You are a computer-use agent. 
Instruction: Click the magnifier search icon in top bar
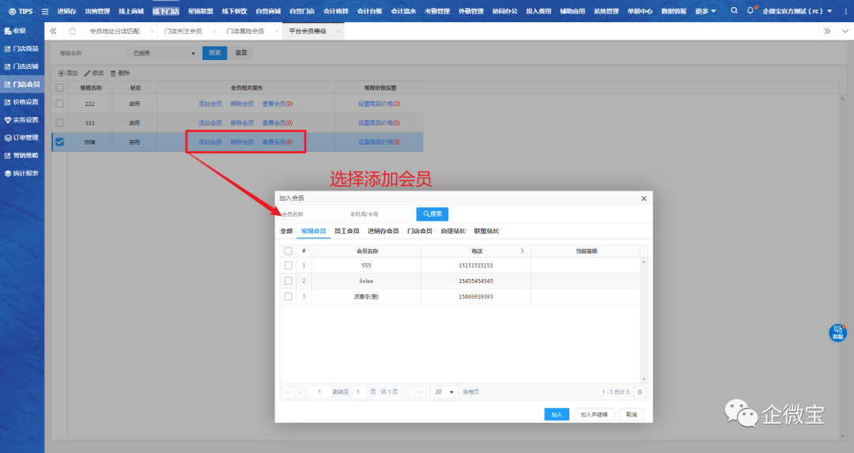(x=734, y=11)
